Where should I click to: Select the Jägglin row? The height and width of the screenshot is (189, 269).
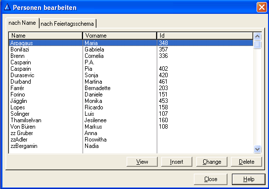click(x=131, y=101)
